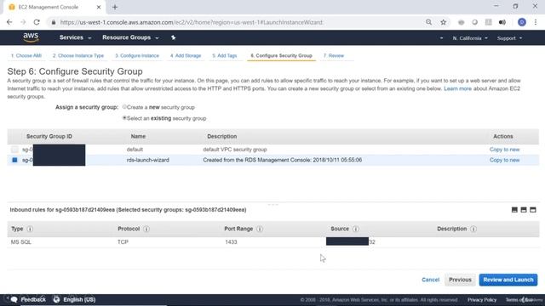Click info icon next to Description column

pos(473,229)
